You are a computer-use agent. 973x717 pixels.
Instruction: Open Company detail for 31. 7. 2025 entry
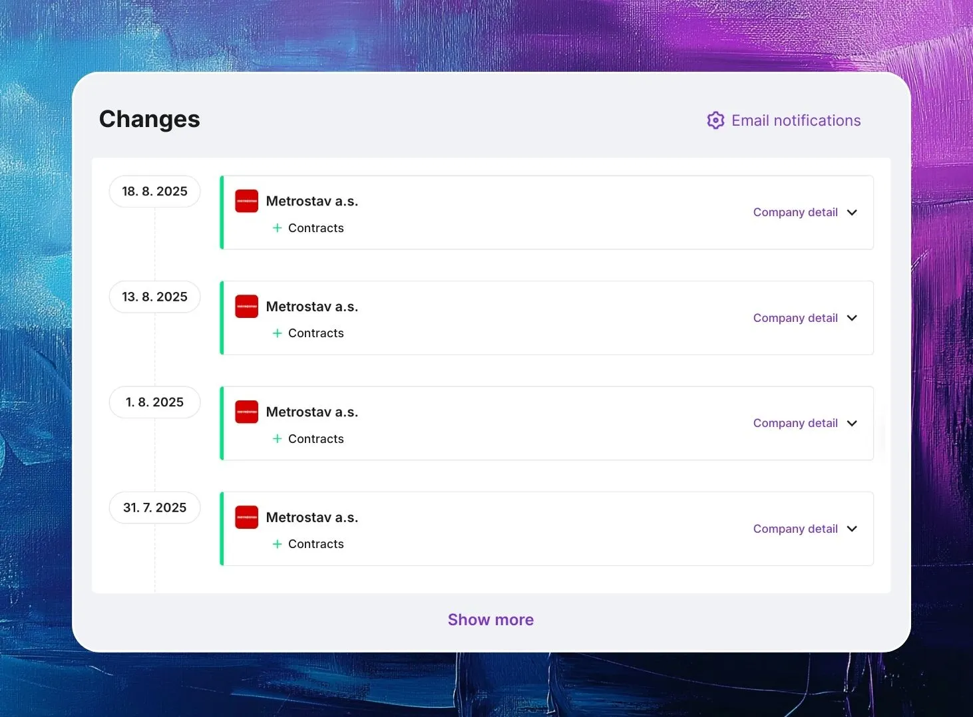click(x=795, y=529)
